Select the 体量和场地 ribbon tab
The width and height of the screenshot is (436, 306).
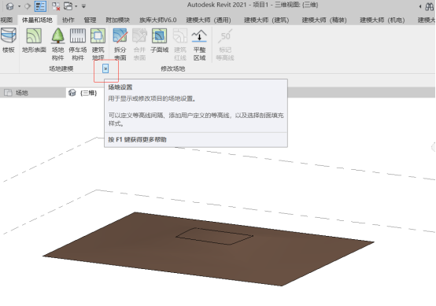coord(37,20)
